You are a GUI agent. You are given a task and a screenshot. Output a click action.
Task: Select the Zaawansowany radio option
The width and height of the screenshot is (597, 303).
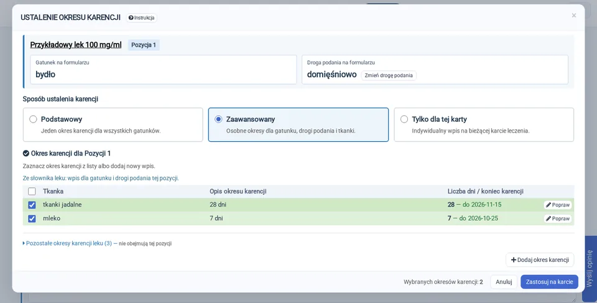(218, 119)
